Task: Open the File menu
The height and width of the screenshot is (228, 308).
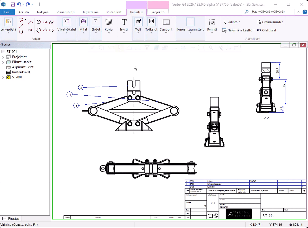Action: click(x=7, y=12)
